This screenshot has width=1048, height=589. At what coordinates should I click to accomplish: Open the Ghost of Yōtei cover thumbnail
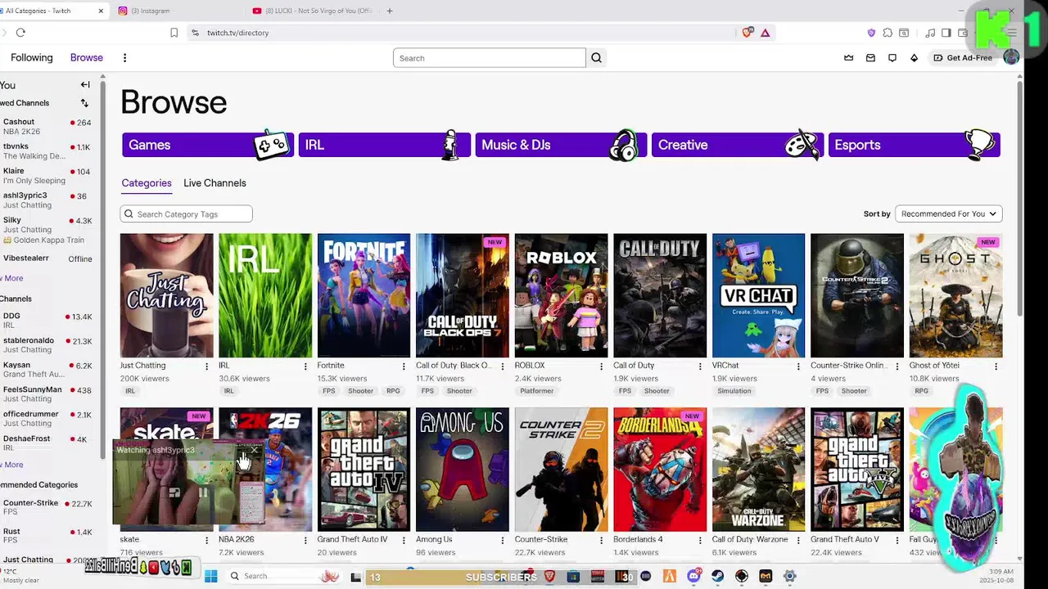955,295
